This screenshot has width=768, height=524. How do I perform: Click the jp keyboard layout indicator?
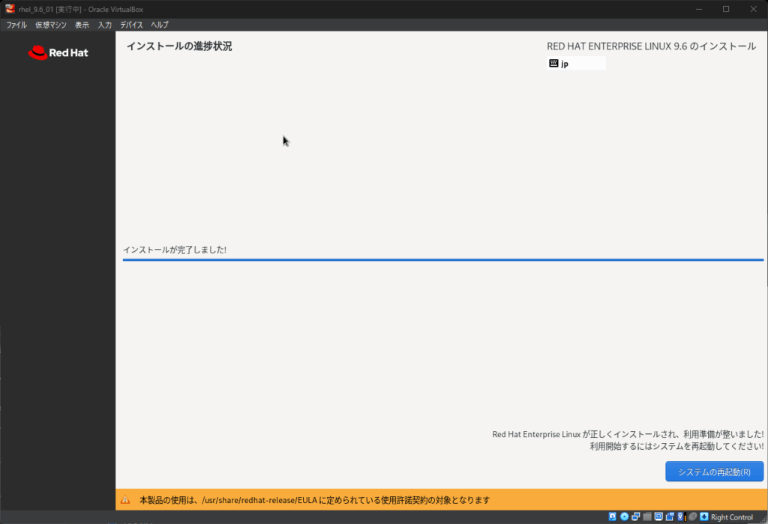[576, 63]
